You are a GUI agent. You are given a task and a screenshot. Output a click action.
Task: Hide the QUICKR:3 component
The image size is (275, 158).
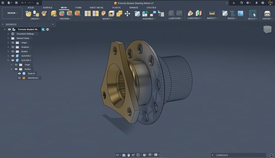[12, 60]
